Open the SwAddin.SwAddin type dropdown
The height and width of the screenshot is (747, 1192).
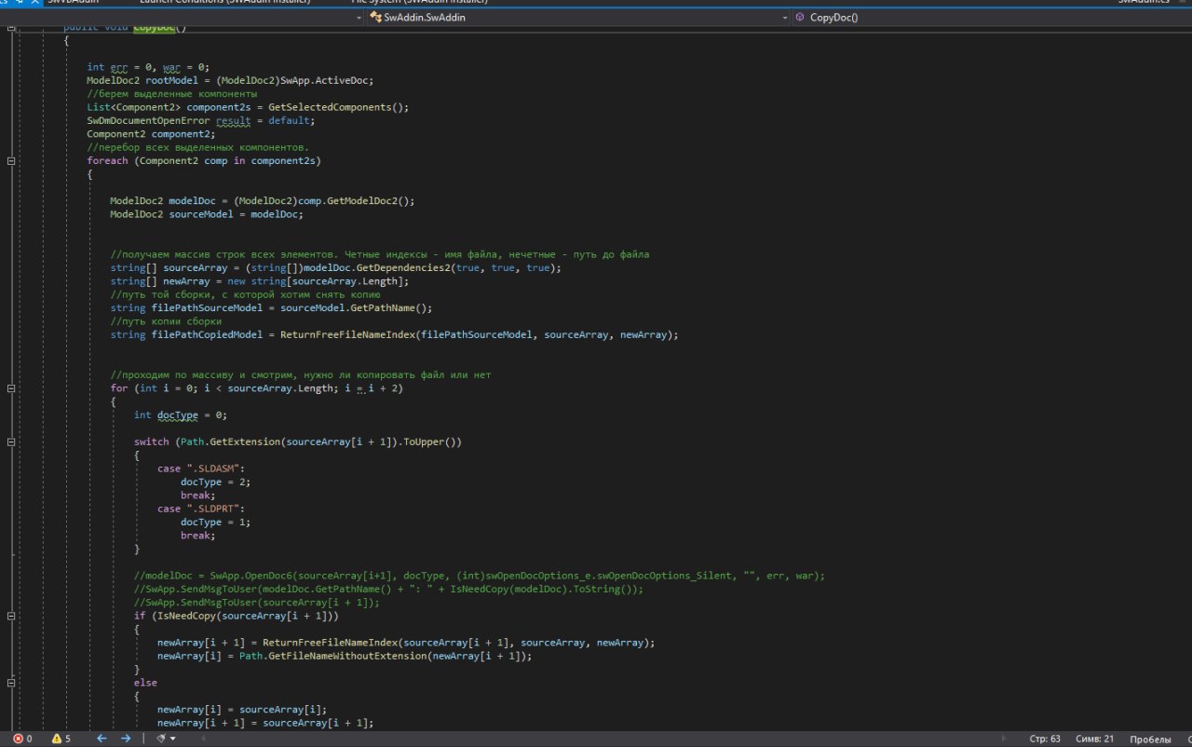(x=784, y=17)
